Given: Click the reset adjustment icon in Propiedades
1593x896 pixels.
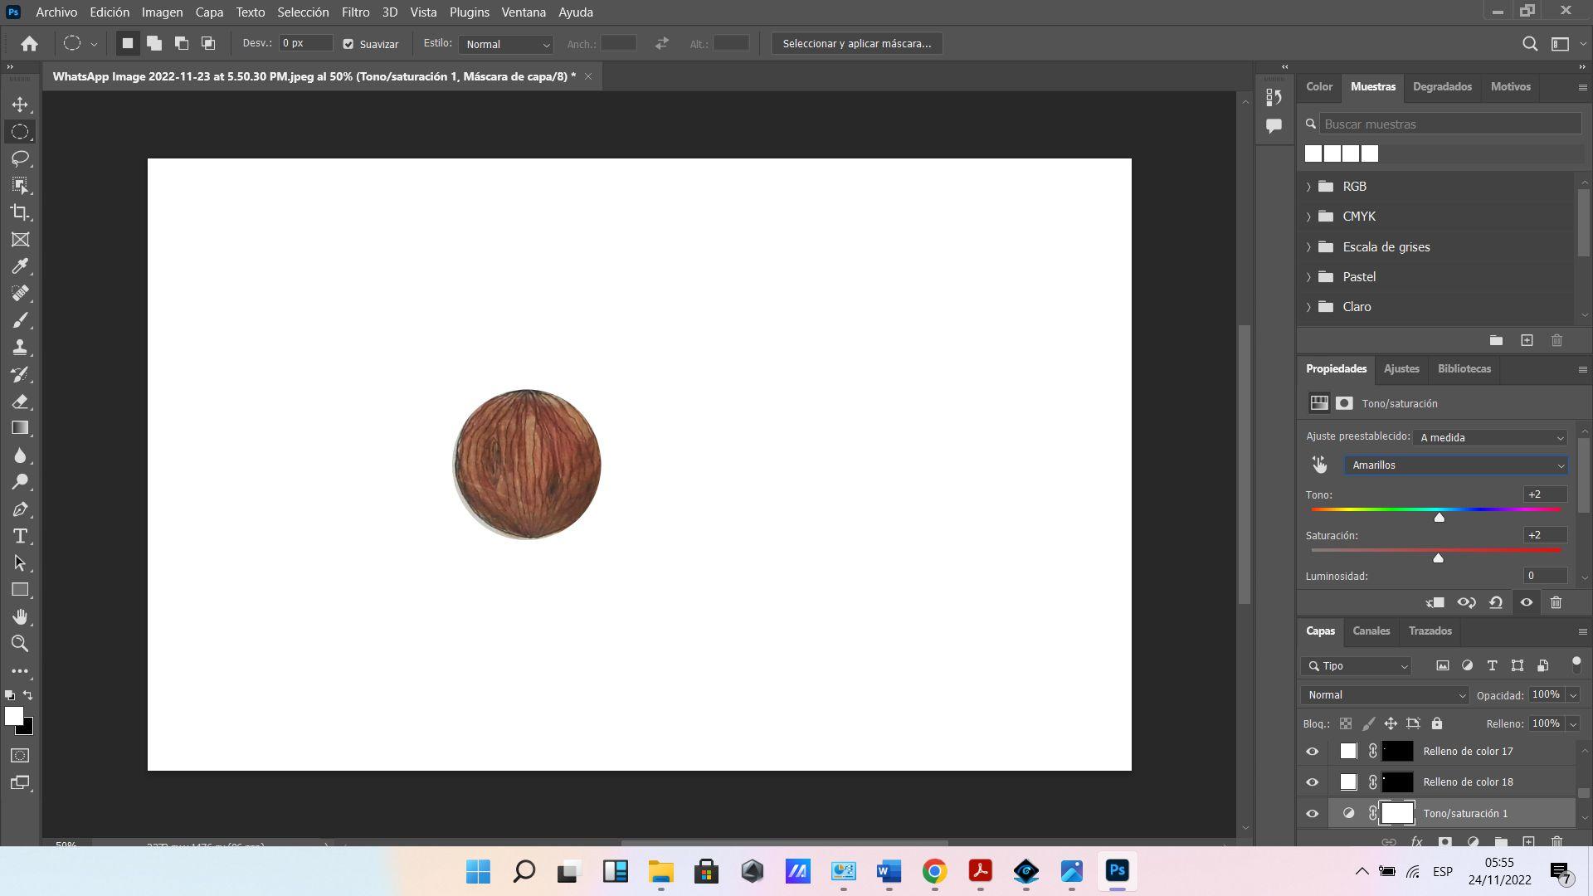Looking at the screenshot, I should point(1496,603).
